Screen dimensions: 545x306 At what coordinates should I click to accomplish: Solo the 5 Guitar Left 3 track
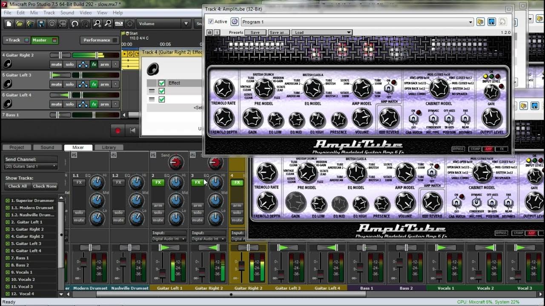point(70,84)
